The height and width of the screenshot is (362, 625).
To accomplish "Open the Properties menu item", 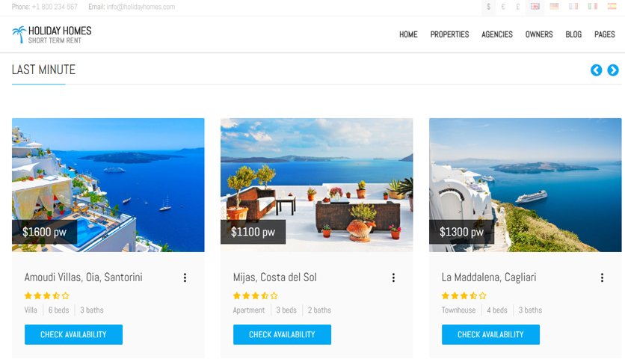I will pyautogui.click(x=449, y=34).
